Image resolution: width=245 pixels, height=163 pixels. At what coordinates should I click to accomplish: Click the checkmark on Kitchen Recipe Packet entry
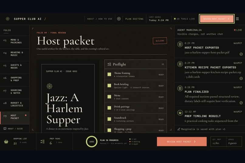click(x=241, y=78)
